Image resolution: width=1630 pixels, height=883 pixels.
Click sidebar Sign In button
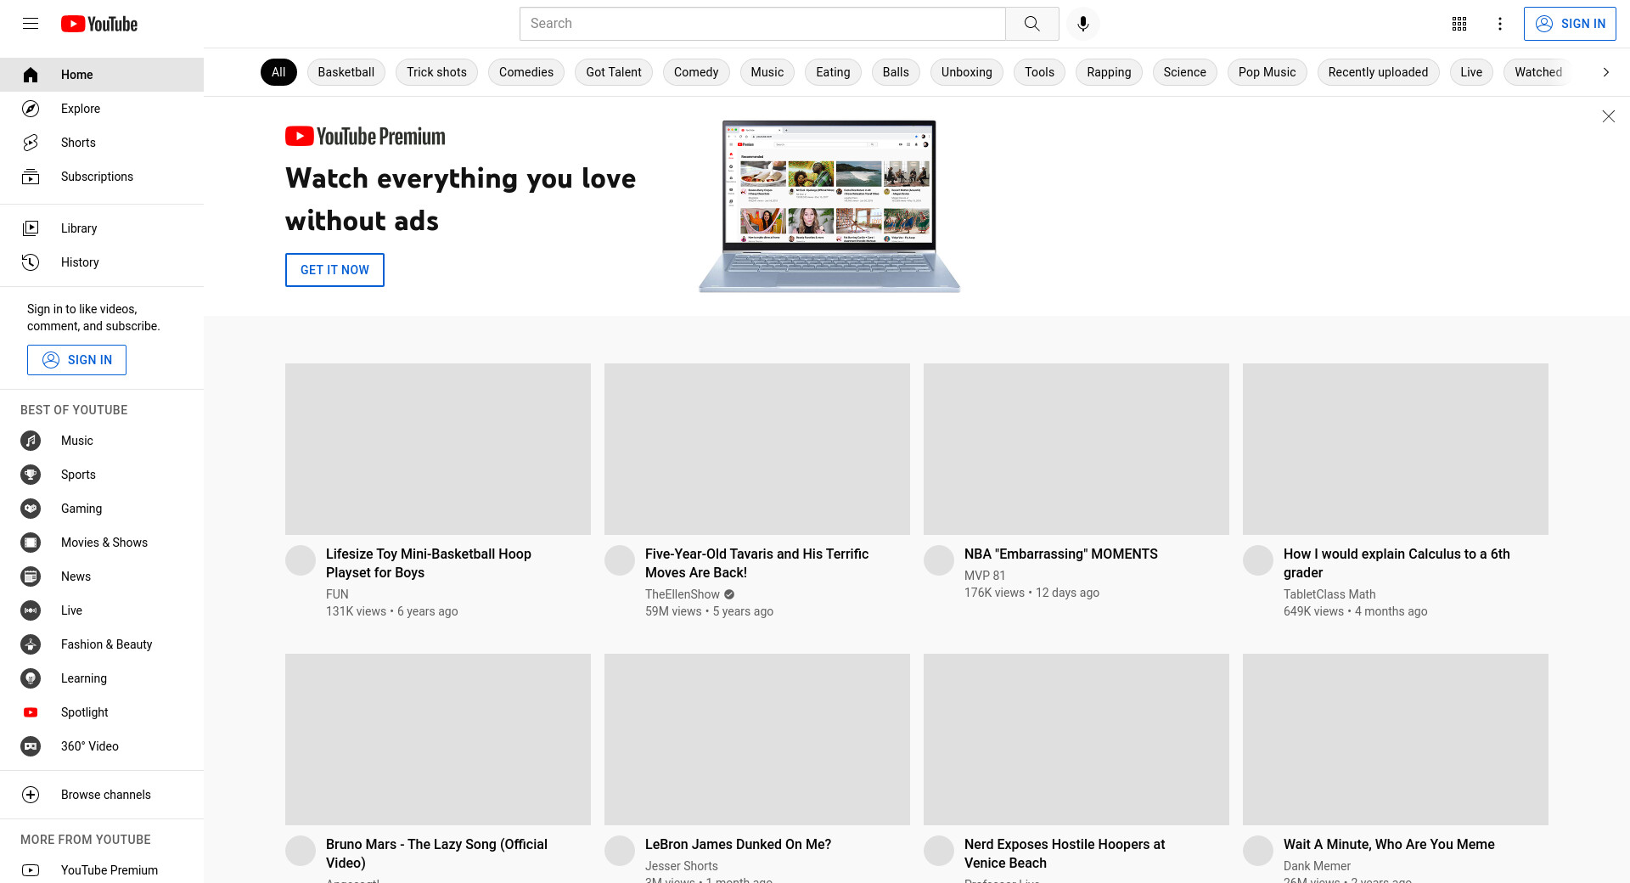[x=76, y=360]
